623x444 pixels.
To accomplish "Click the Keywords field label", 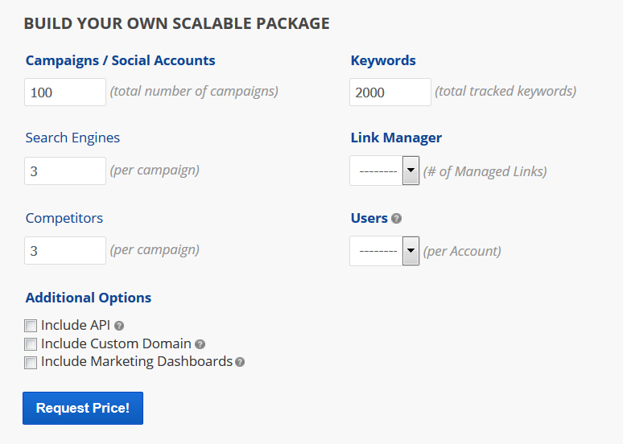I will click(383, 60).
